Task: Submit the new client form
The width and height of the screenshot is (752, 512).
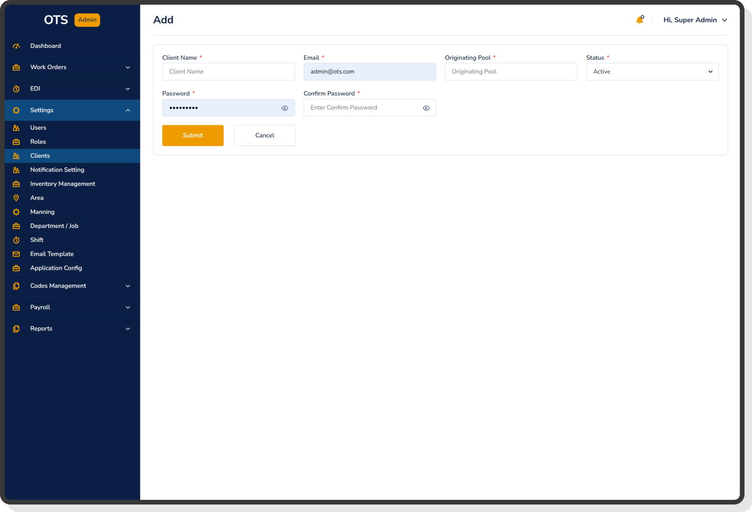Action: 192,135
